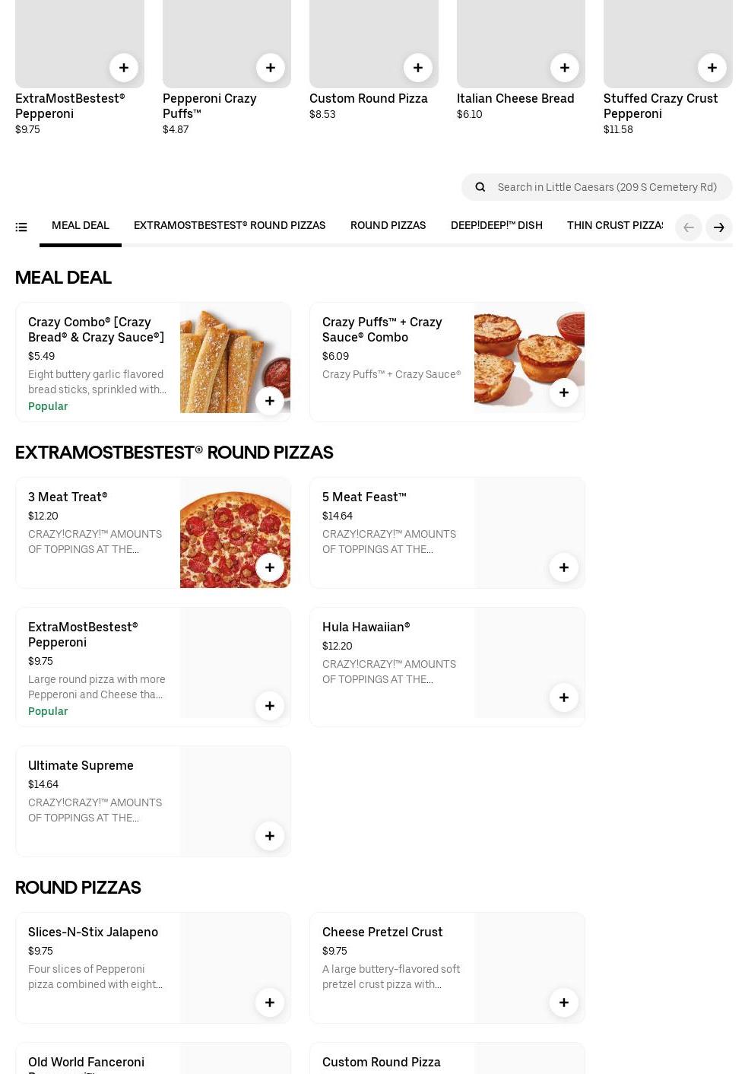This screenshot has width=748, height=1074.
Task: Add Ultimate Supreme via plus button
Action: 269,836
